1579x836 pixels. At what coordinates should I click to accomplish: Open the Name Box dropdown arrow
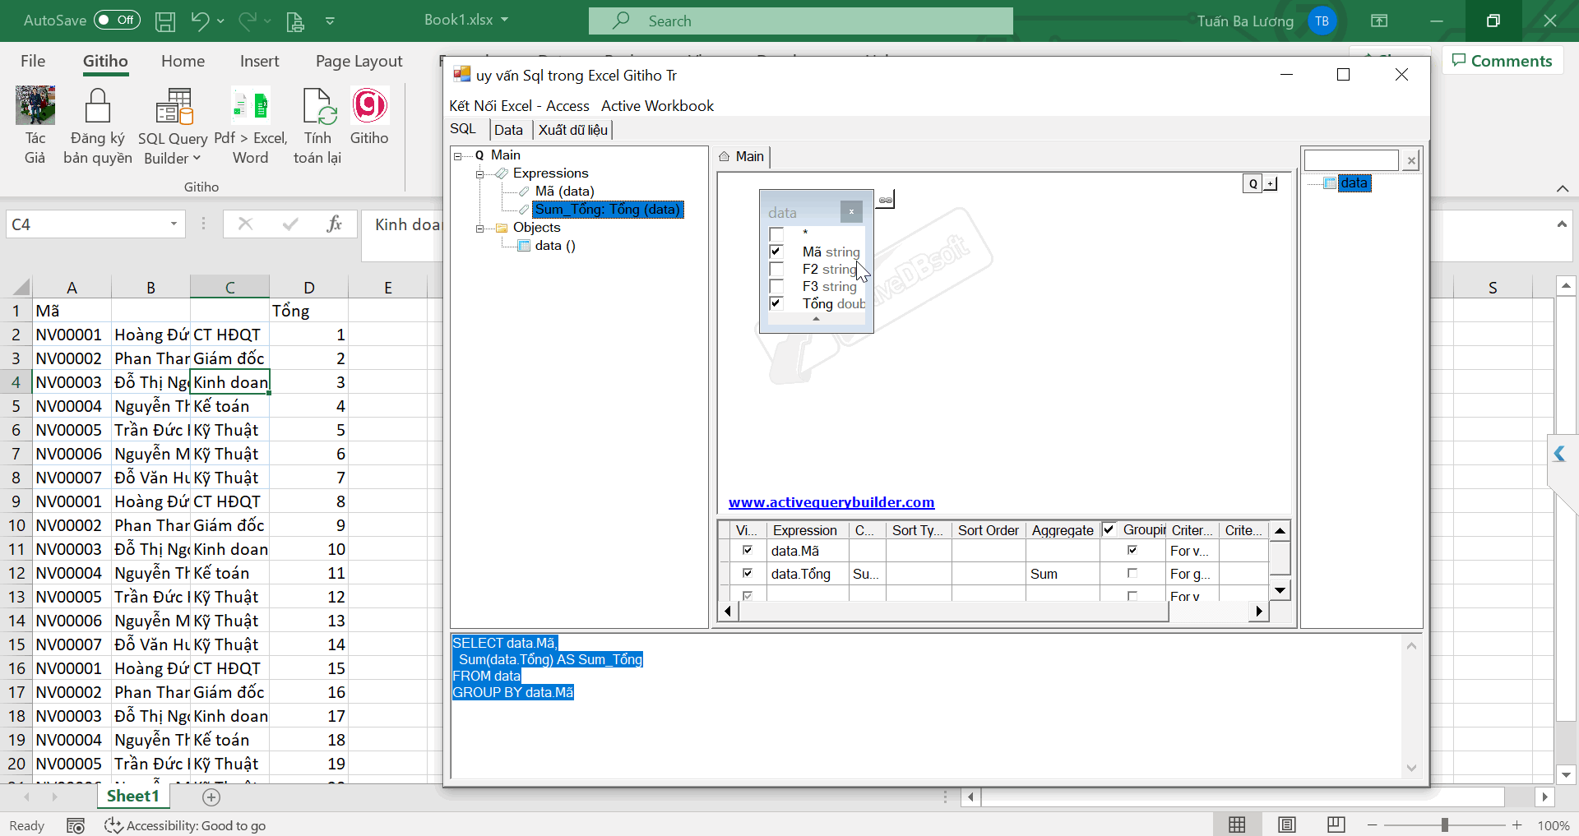pyautogui.click(x=174, y=224)
